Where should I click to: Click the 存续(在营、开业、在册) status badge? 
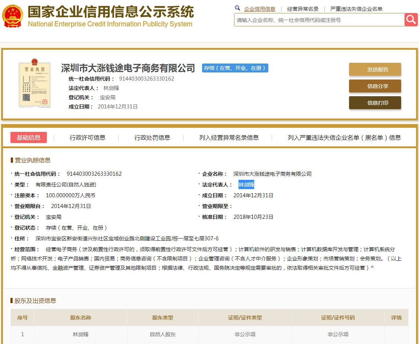tap(235, 68)
